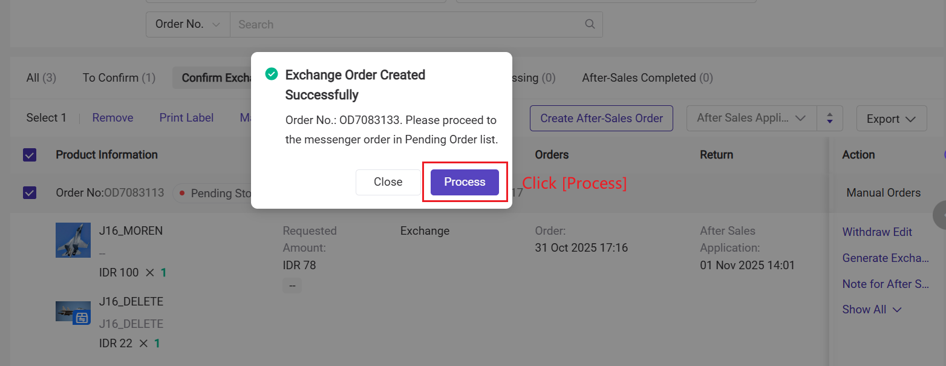Uncheck the order OD7083113 row checkbox
The image size is (946, 366).
click(30, 193)
